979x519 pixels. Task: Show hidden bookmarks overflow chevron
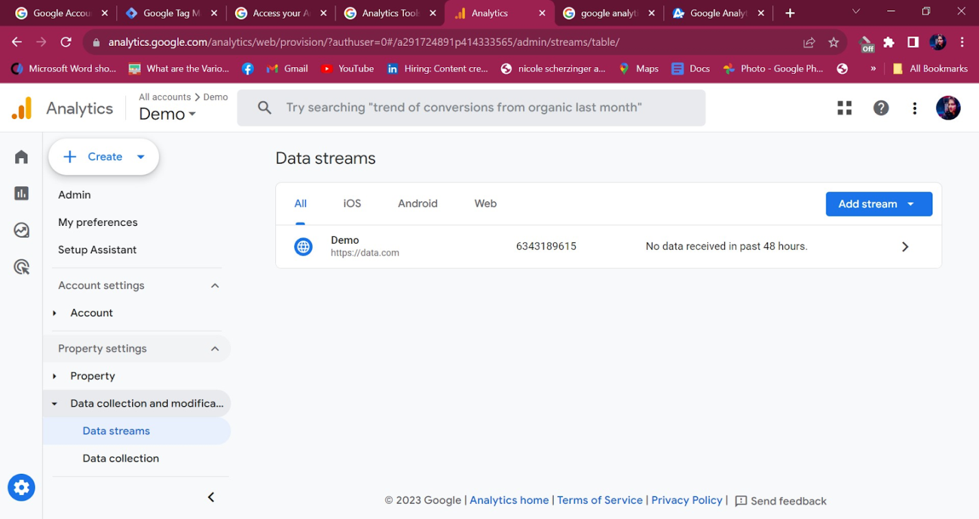coord(873,68)
